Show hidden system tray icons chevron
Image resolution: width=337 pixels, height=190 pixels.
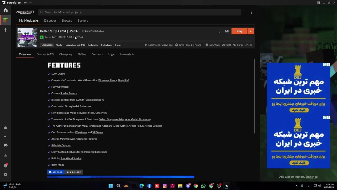[x=296, y=186]
